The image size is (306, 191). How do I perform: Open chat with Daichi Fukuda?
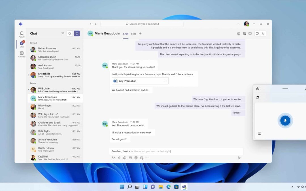[x=55, y=149]
